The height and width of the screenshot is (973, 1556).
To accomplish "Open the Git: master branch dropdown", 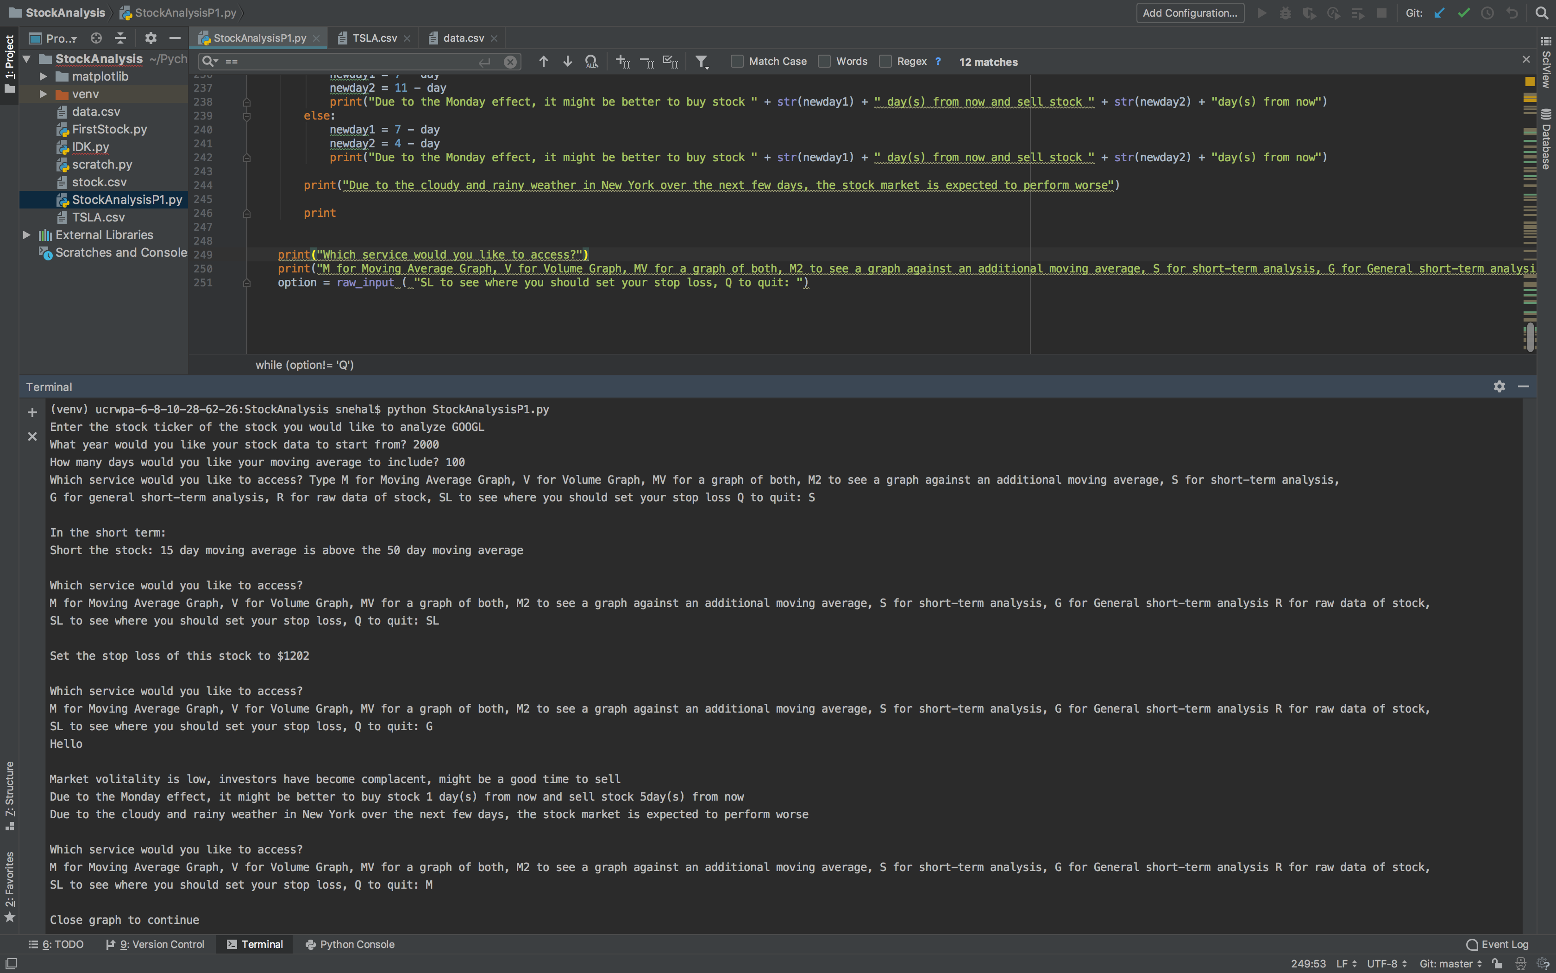I will 1450,963.
